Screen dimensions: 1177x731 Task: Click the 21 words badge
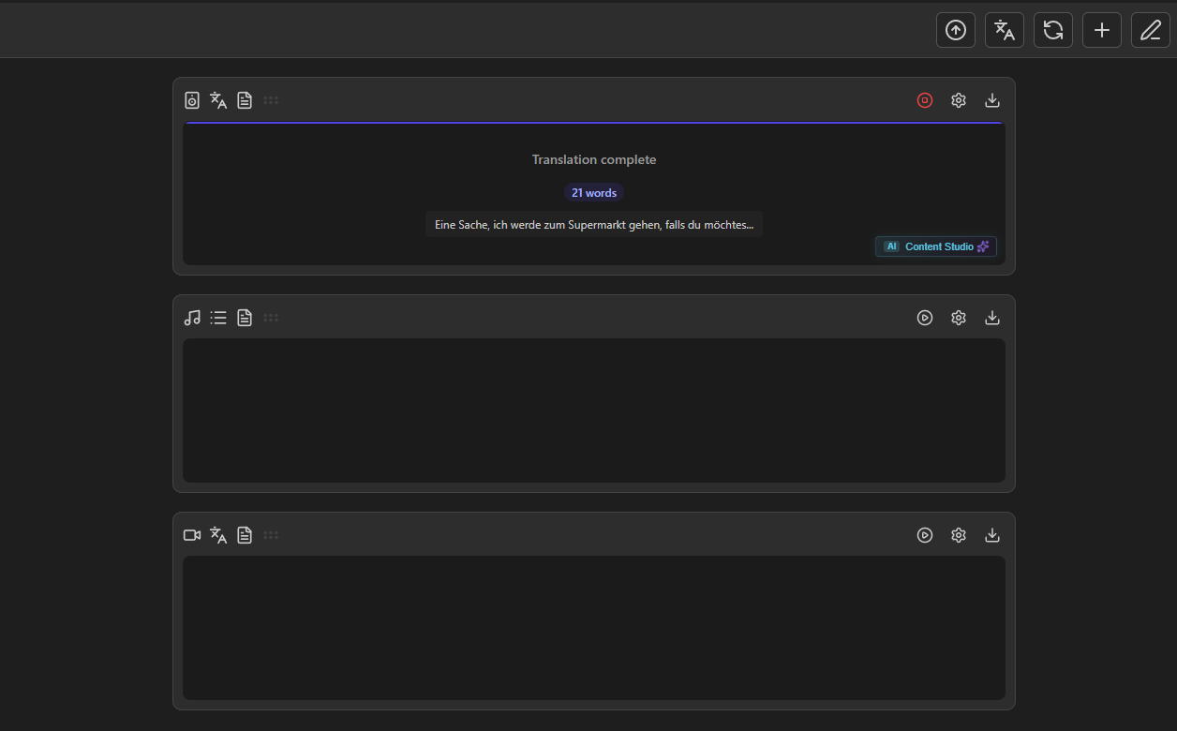(x=594, y=192)
